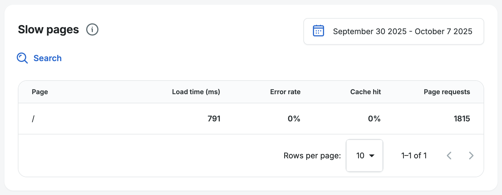502x195 pixels.
Task: Sort by Load time (ms) column header
Action: tap(196, 92)
